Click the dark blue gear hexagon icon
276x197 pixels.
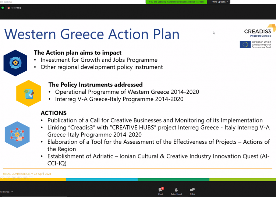point(15,62)
